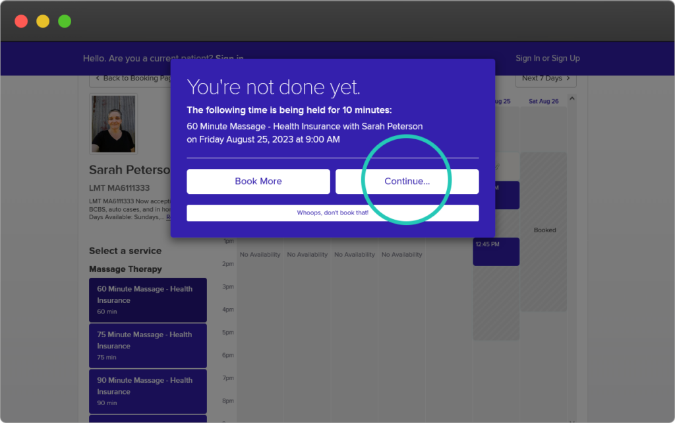Screen dimensions: 675x423
Task: Click the 6pm time label
Action: pos(228,355)
